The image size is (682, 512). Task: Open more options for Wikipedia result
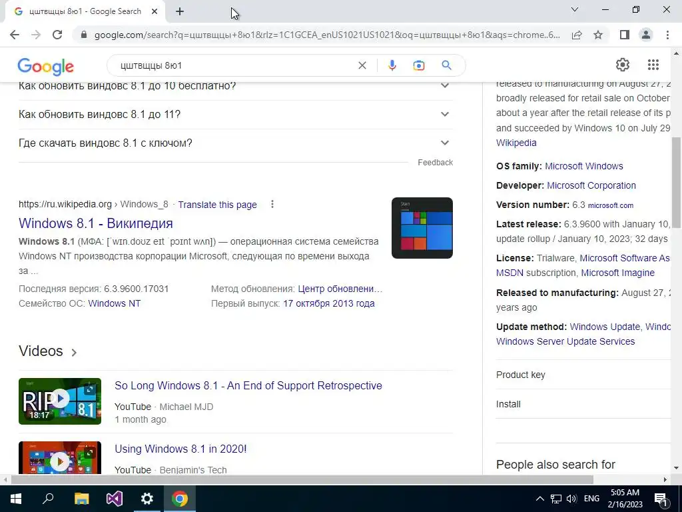click(272, 204)
